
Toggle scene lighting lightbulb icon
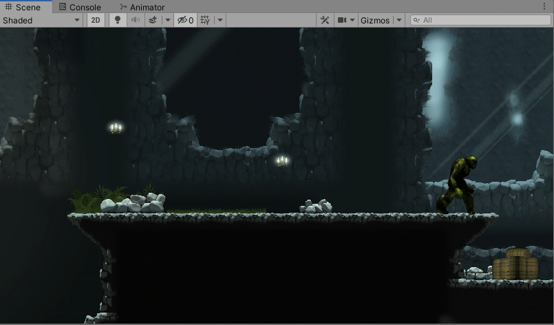(x=118, y=20)
